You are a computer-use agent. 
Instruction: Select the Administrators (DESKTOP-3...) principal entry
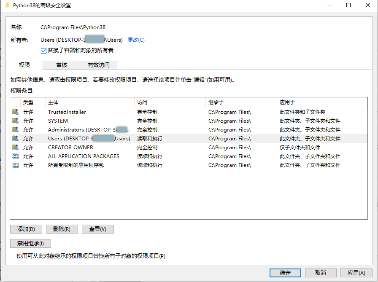89,130
